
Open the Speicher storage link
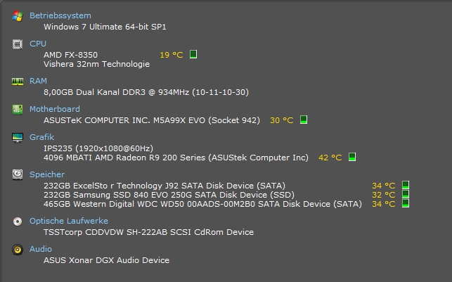46,174
